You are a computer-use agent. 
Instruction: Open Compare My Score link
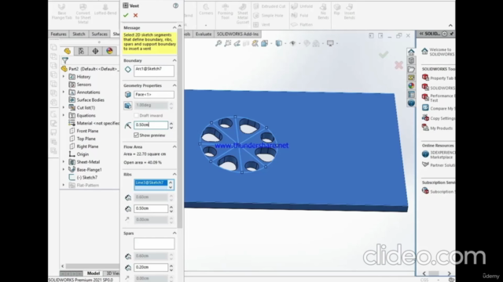coord(439,108)
